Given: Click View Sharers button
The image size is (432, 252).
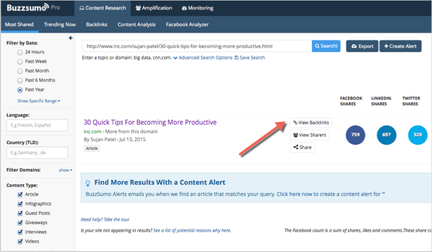Looking at the screenshot, I should (x=309, y=135).
